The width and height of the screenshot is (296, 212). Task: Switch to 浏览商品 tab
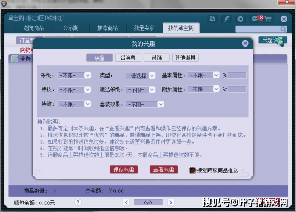tap(34, 28)
